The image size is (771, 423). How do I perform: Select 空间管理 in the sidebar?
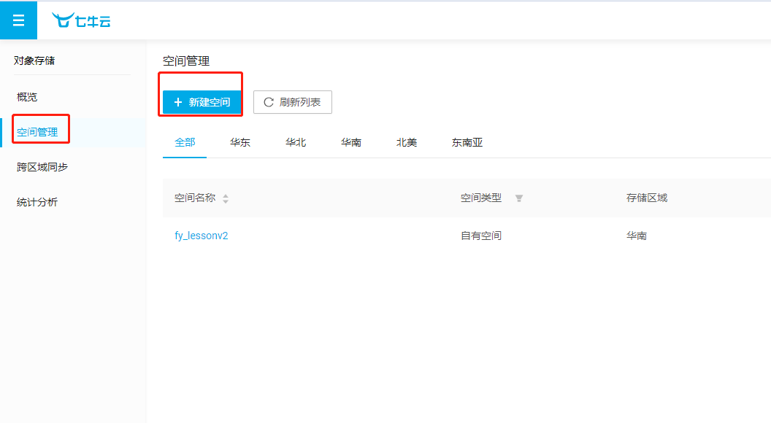tap(37, 132)
